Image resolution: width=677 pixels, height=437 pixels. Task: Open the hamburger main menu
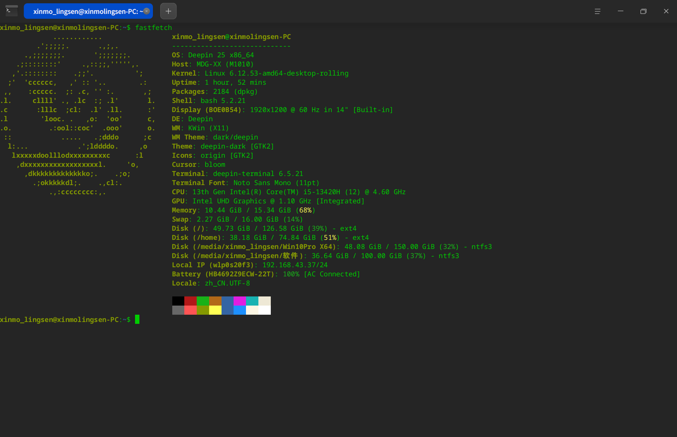tap(597, 11)
